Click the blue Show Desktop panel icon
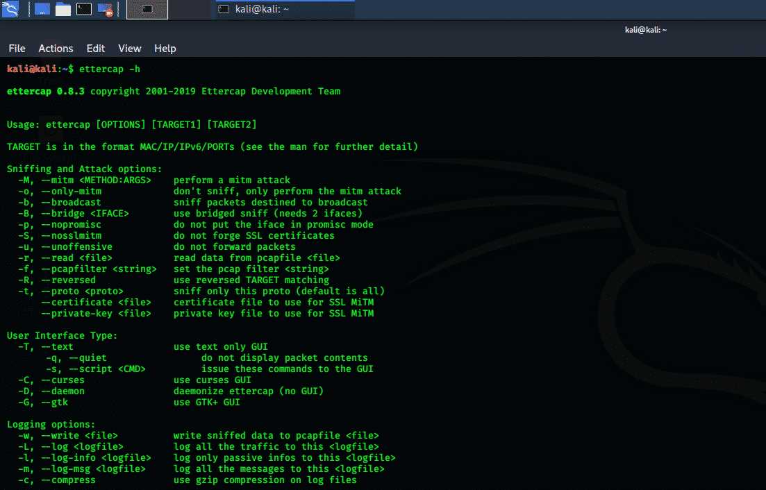 point(42,9)
